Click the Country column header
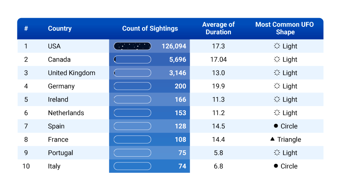This screenshot has height=191, width=340. tap(60, 29)
